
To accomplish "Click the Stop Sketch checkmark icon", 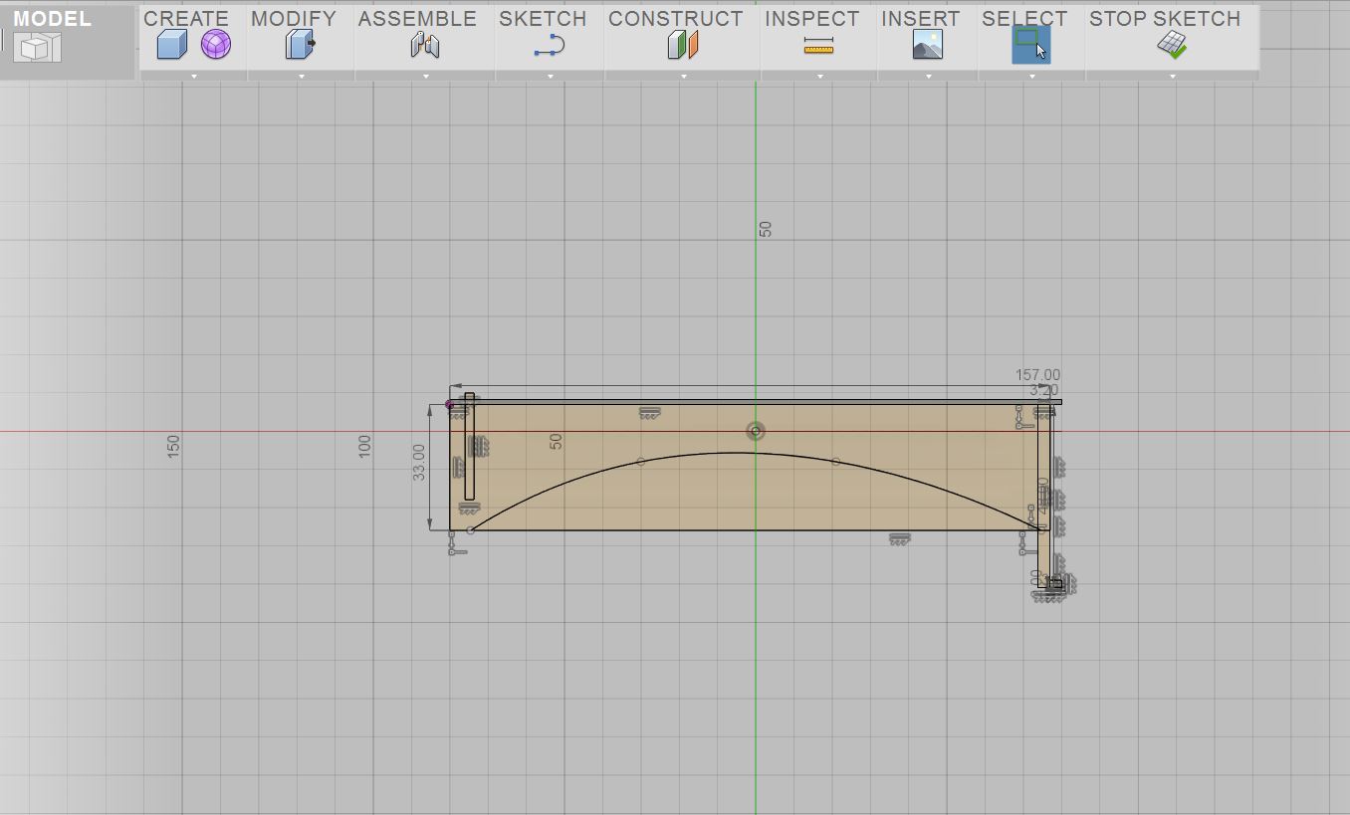I will pyautogui.click(x=1172, y=45).
